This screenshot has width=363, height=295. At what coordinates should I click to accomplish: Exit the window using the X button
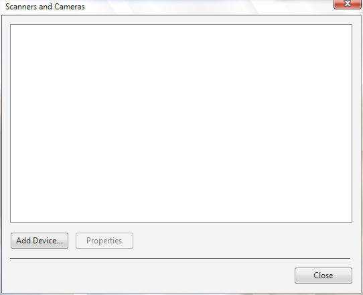[347, 4]
